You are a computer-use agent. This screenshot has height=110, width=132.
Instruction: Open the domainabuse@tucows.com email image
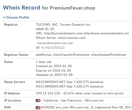[55, 43]
